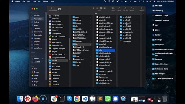The image size is (185, 104).
Task: Open Sublime Text from the Dock
Action: tap(100, 99)
